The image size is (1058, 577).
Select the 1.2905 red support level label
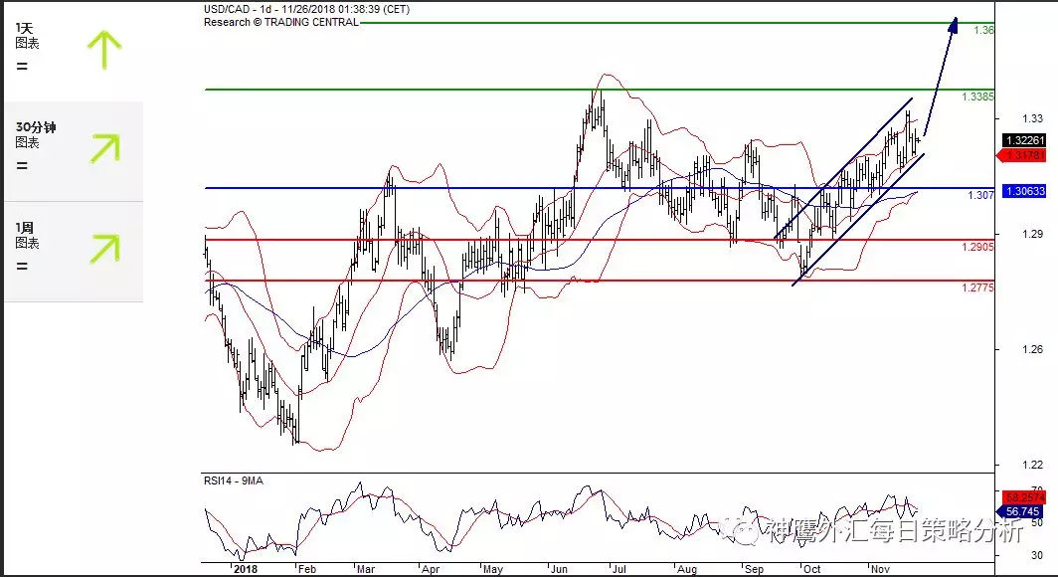pos(978,247)
